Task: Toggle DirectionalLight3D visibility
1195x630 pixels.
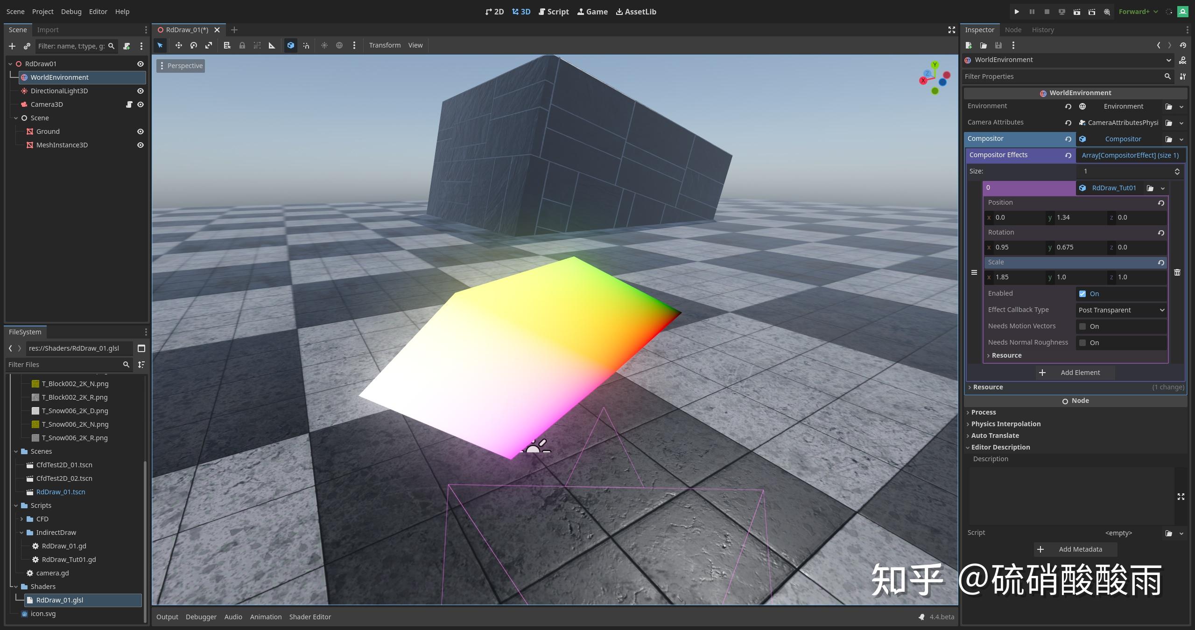Action: 141,91
